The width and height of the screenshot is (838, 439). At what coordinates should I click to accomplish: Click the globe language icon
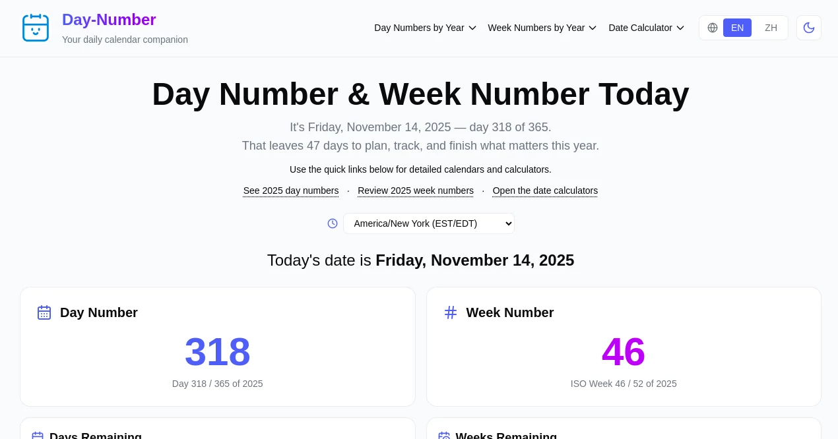[x=712, y=28]
